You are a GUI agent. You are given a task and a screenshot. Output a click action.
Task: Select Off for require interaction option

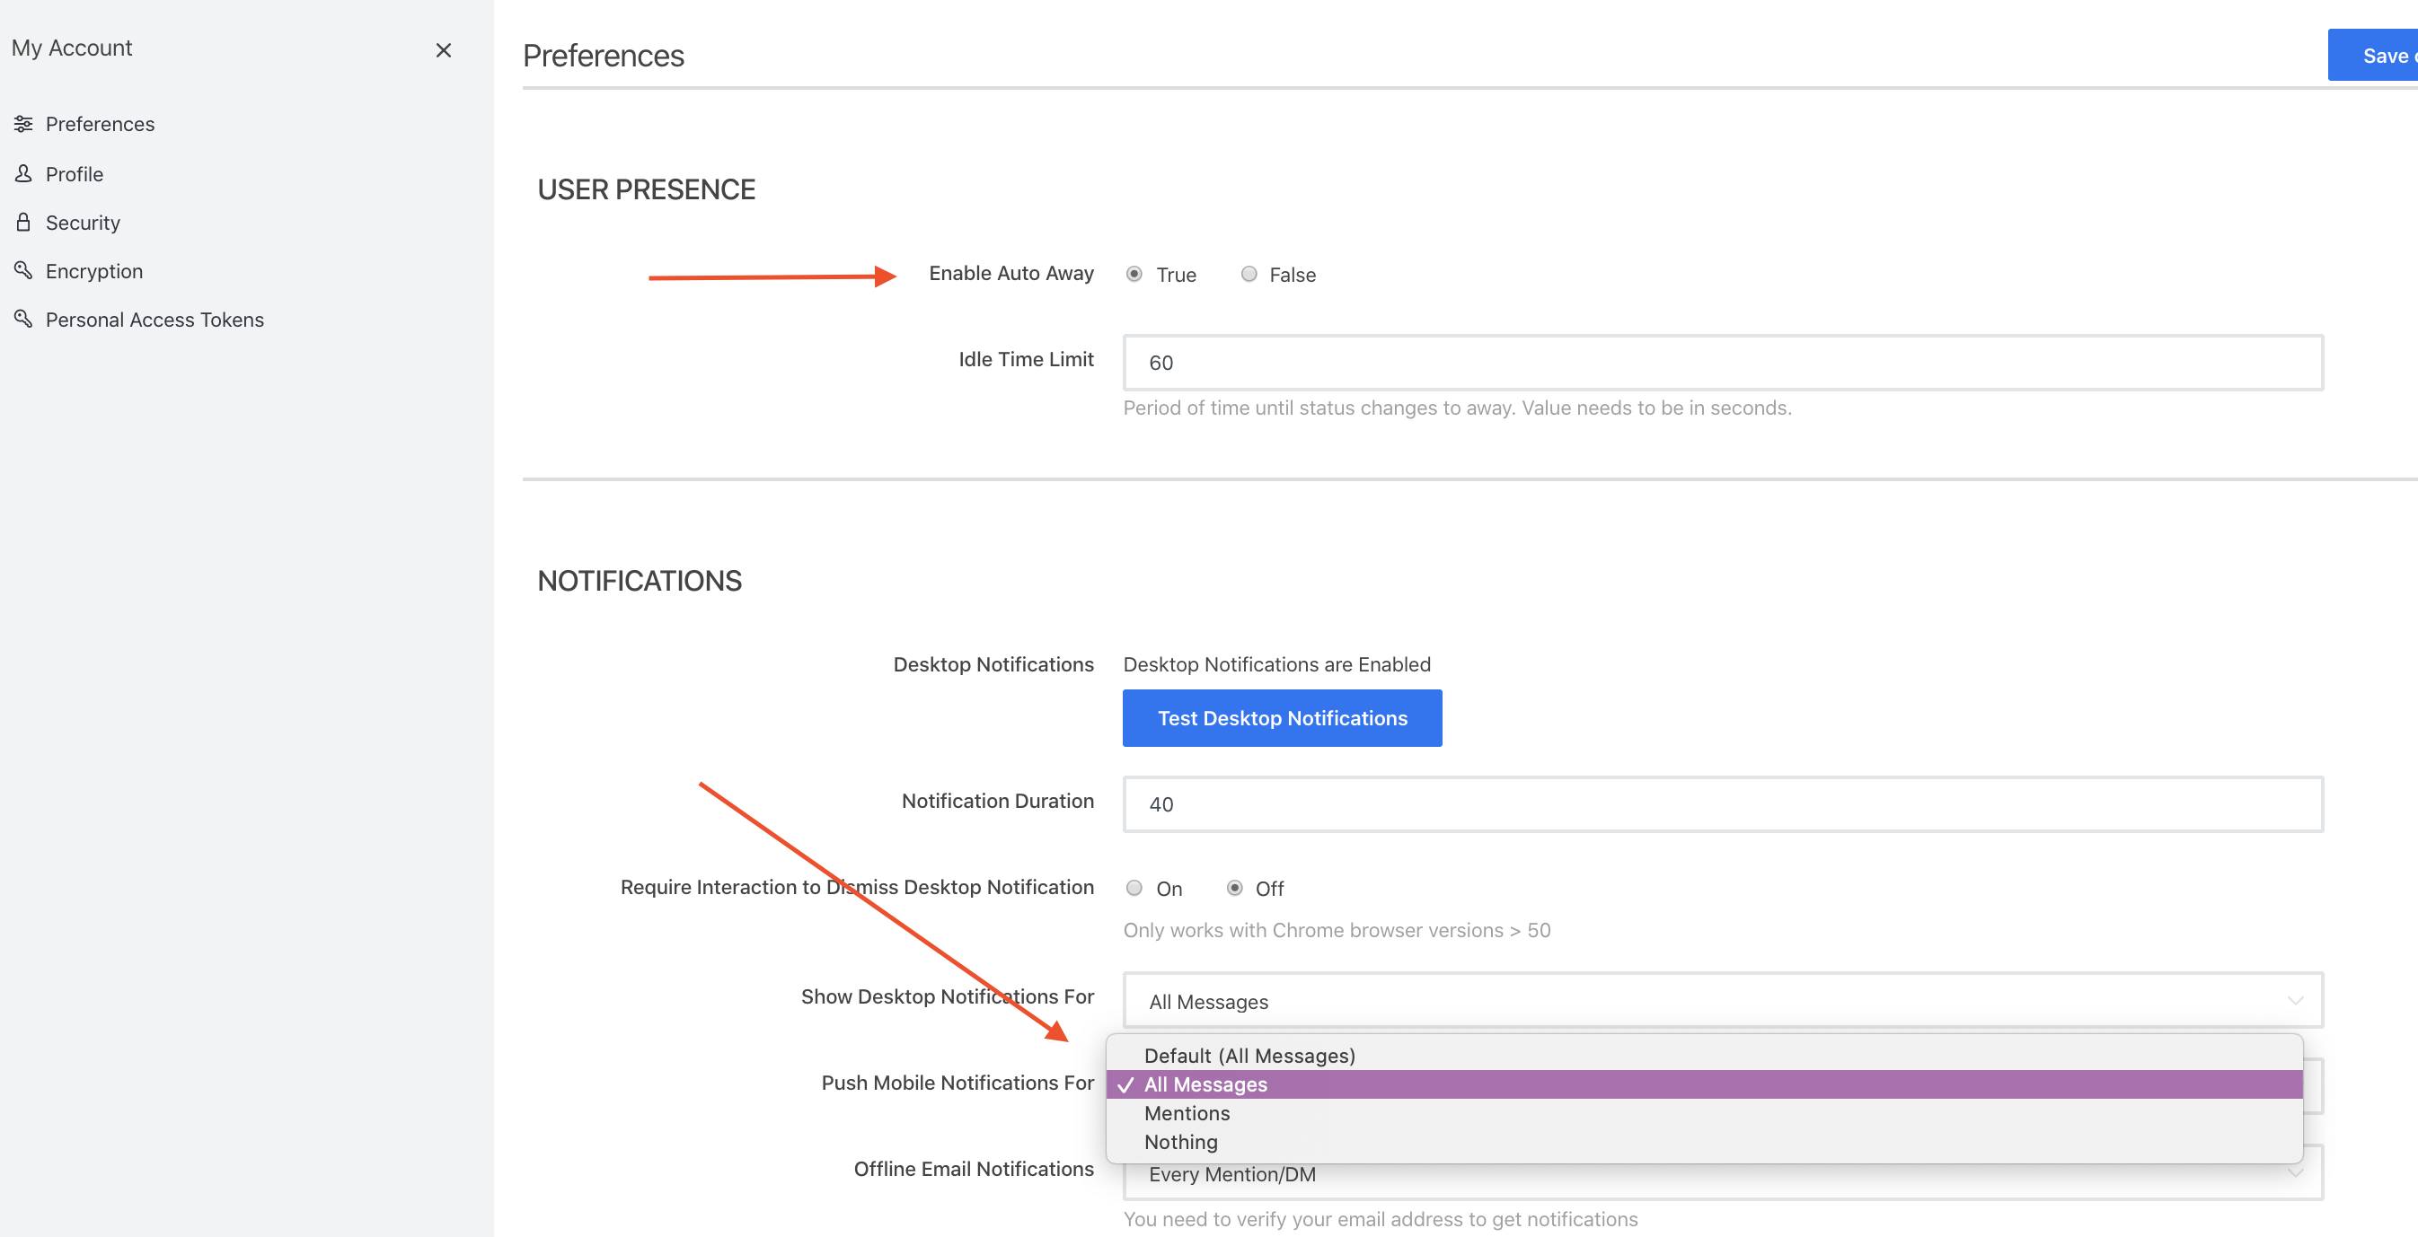1234,887
